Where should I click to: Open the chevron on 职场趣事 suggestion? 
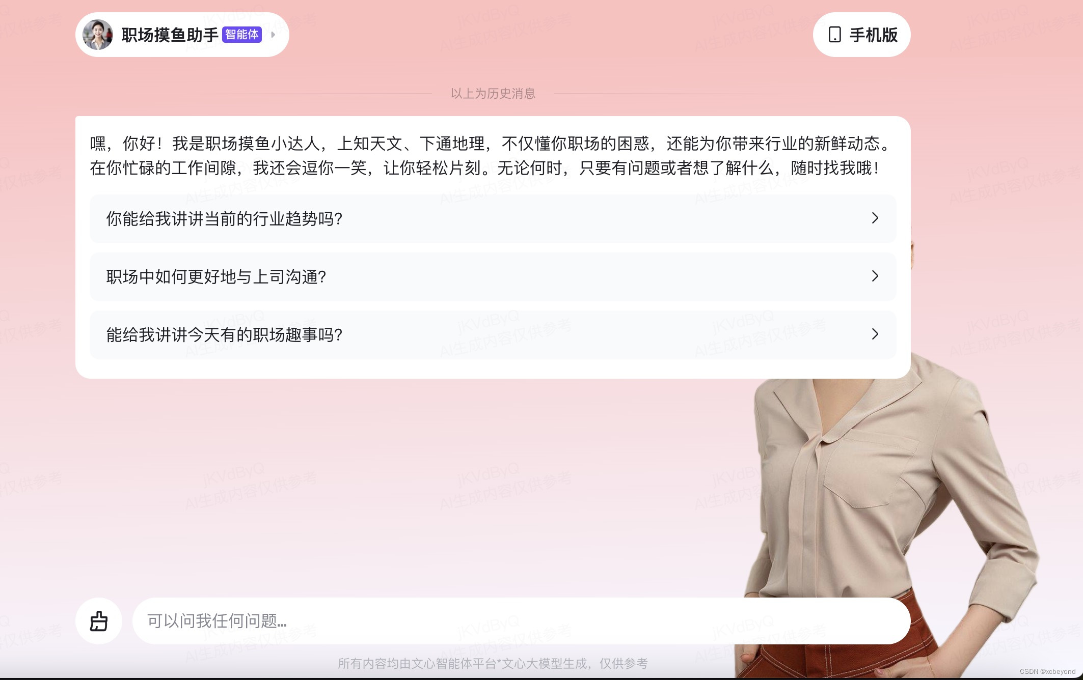pyautogui.click(x=875, y=334)
